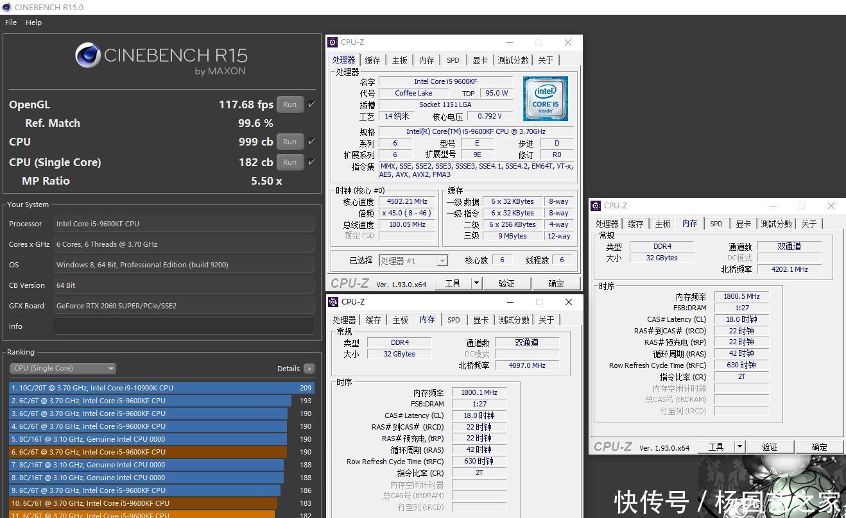Switch to 主板 tab in right CPU-Z window
The image size is (846, 518).
(662, 224)
